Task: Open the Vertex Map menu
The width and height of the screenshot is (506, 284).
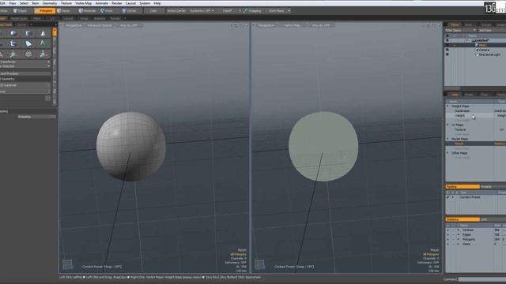Action: click(x=83, y=3)
